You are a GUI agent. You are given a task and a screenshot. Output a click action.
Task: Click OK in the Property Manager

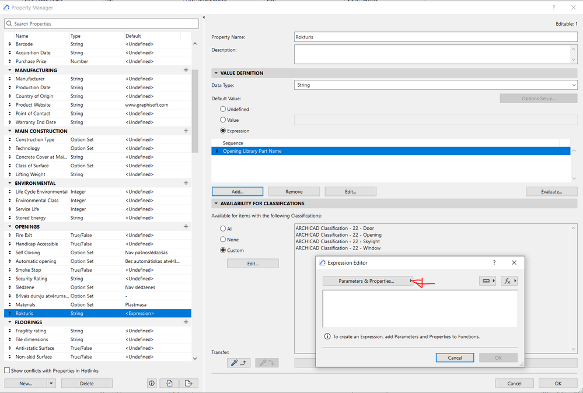[558, 383]
